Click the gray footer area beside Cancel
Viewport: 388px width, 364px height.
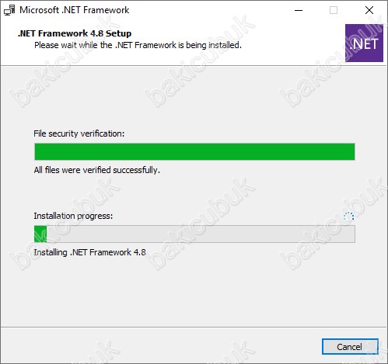[161, 345]
